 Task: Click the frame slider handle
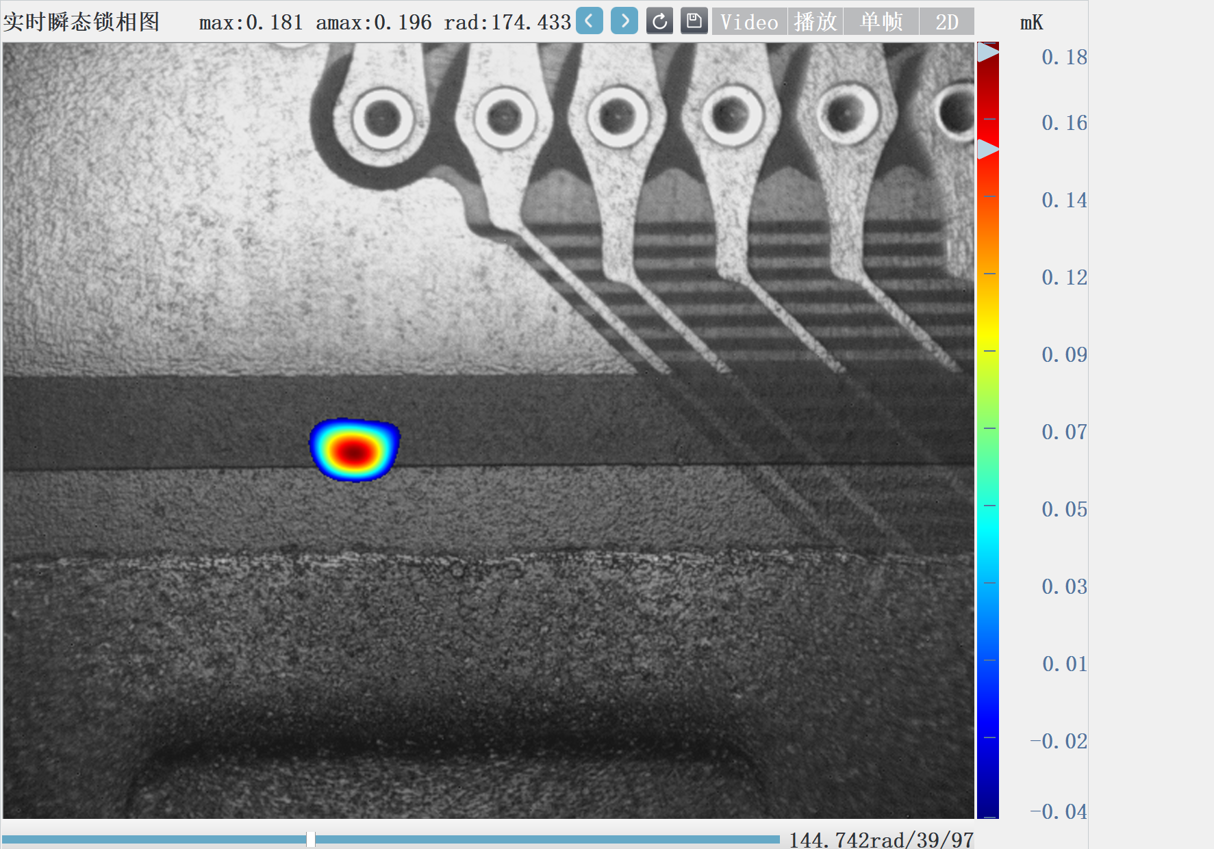tap(311, 839)
